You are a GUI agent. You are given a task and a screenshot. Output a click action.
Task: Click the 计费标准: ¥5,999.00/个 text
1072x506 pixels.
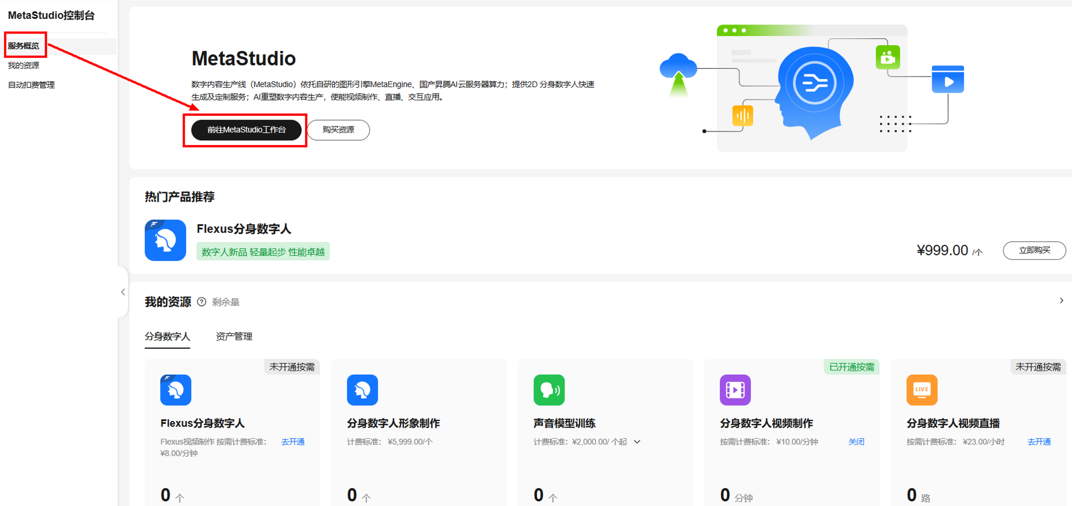389,442
